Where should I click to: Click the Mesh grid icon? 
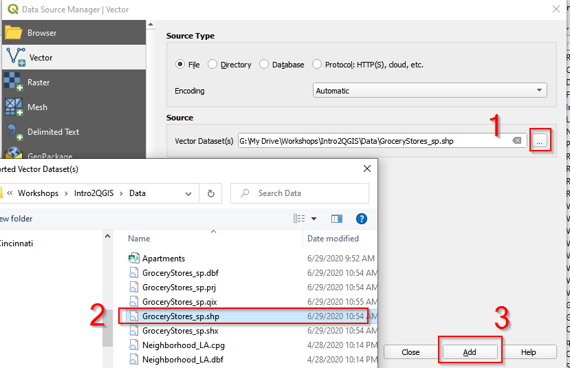[x=14, y=107]
